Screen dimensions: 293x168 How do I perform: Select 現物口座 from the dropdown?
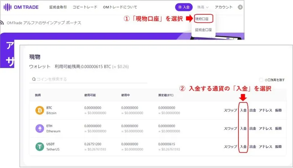point(202,19)
